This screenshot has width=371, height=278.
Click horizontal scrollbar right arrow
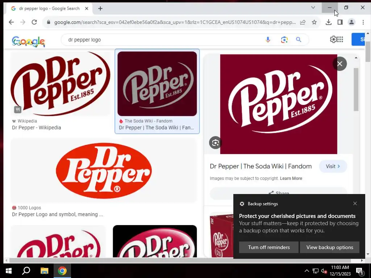362,260
